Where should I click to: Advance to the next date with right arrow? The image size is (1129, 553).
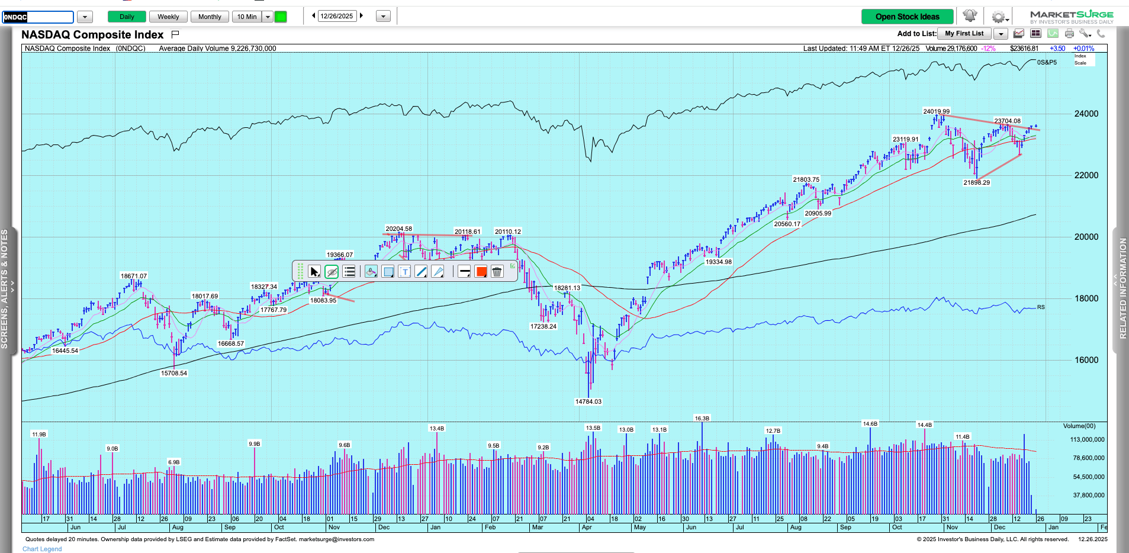click(x=361, y=16)
